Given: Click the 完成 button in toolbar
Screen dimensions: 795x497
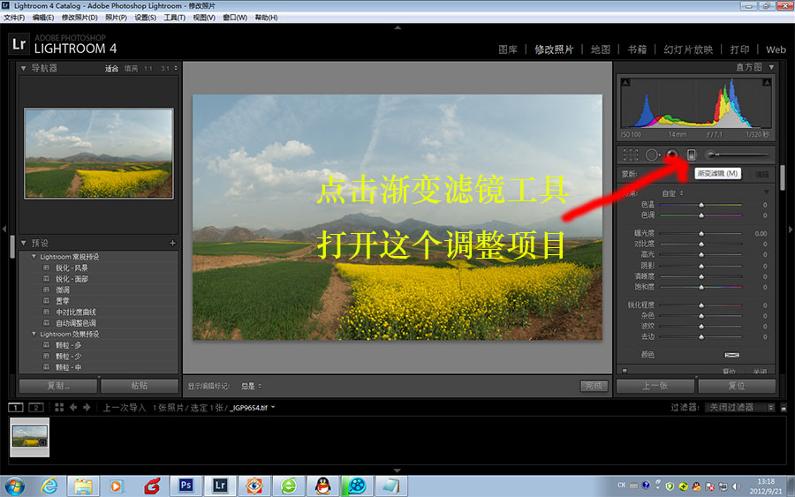Looking at the screenshot, I should [x=594, y=386].
